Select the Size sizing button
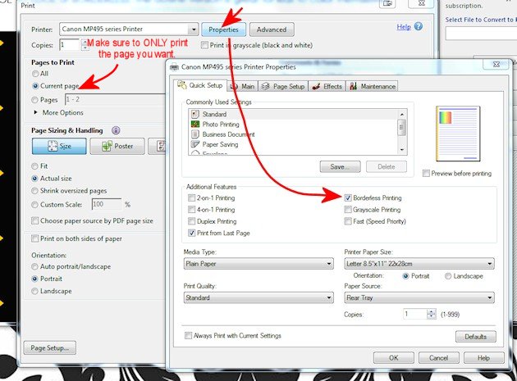 pos(59,146)
